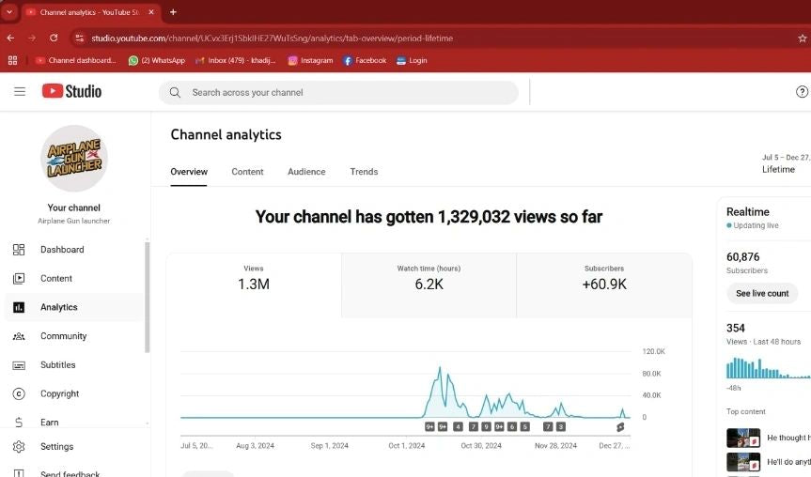Switch to the Audience tab
The width and height of the screenshot is (811, 477).
306,172
